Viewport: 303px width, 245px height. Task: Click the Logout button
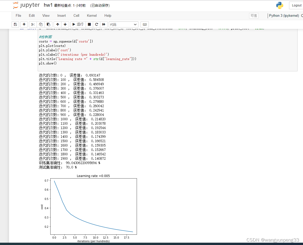tap(297, 5)
